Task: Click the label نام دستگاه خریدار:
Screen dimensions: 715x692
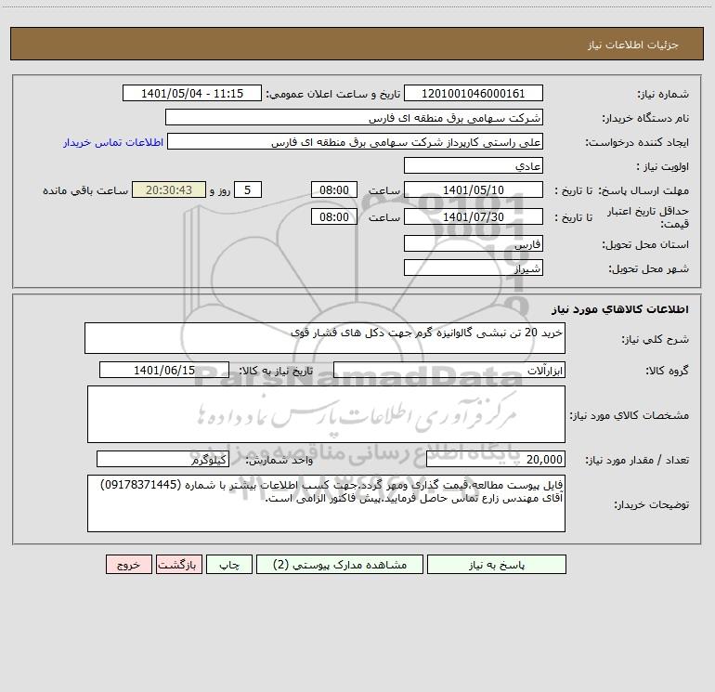Action: point(645,118)
